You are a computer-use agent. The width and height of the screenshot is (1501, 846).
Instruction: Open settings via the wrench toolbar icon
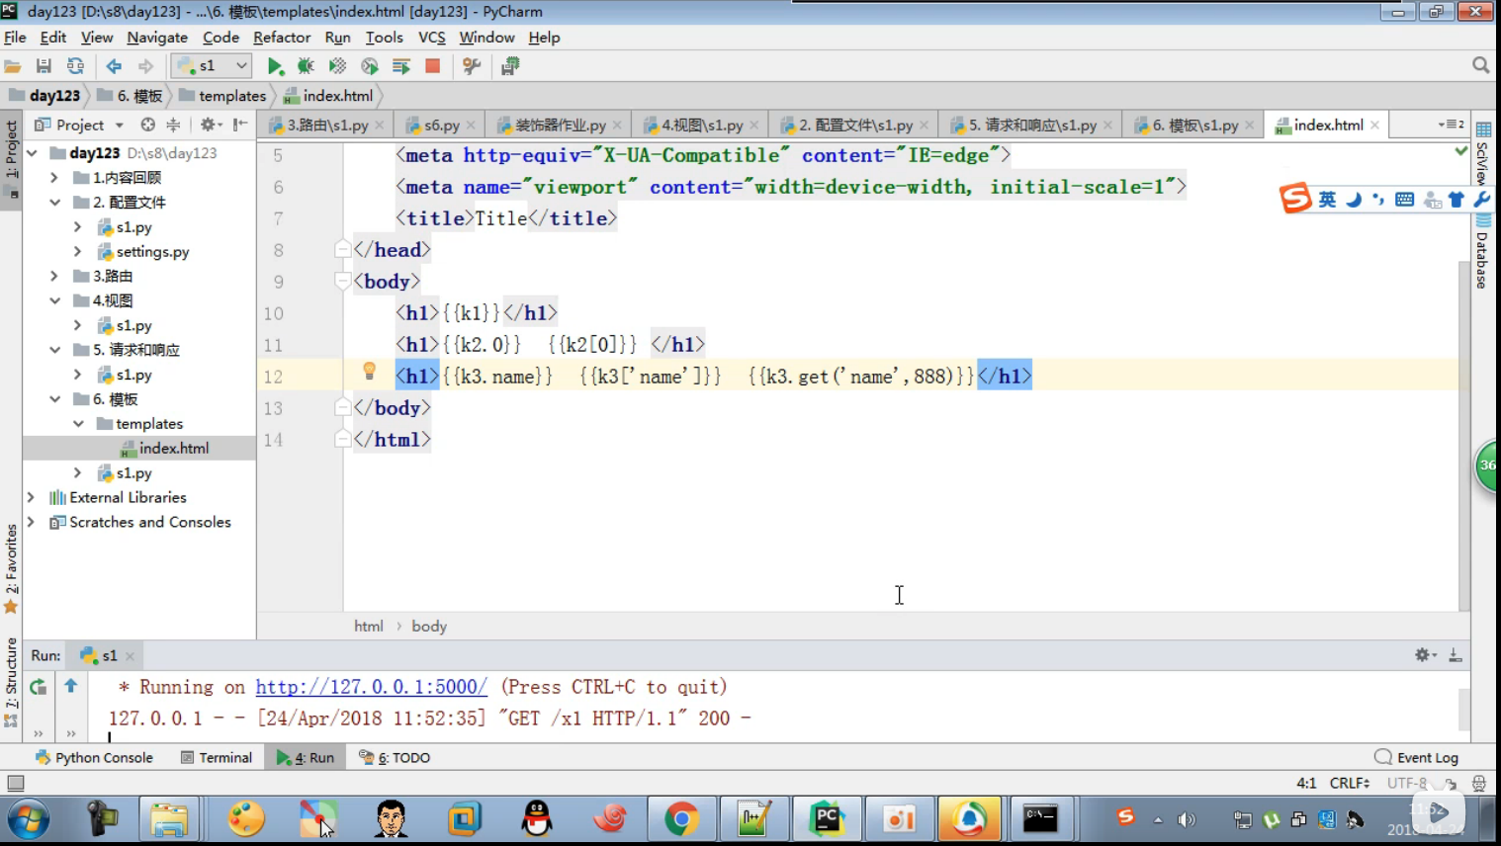pyautogui.click(x=472, y=66)
